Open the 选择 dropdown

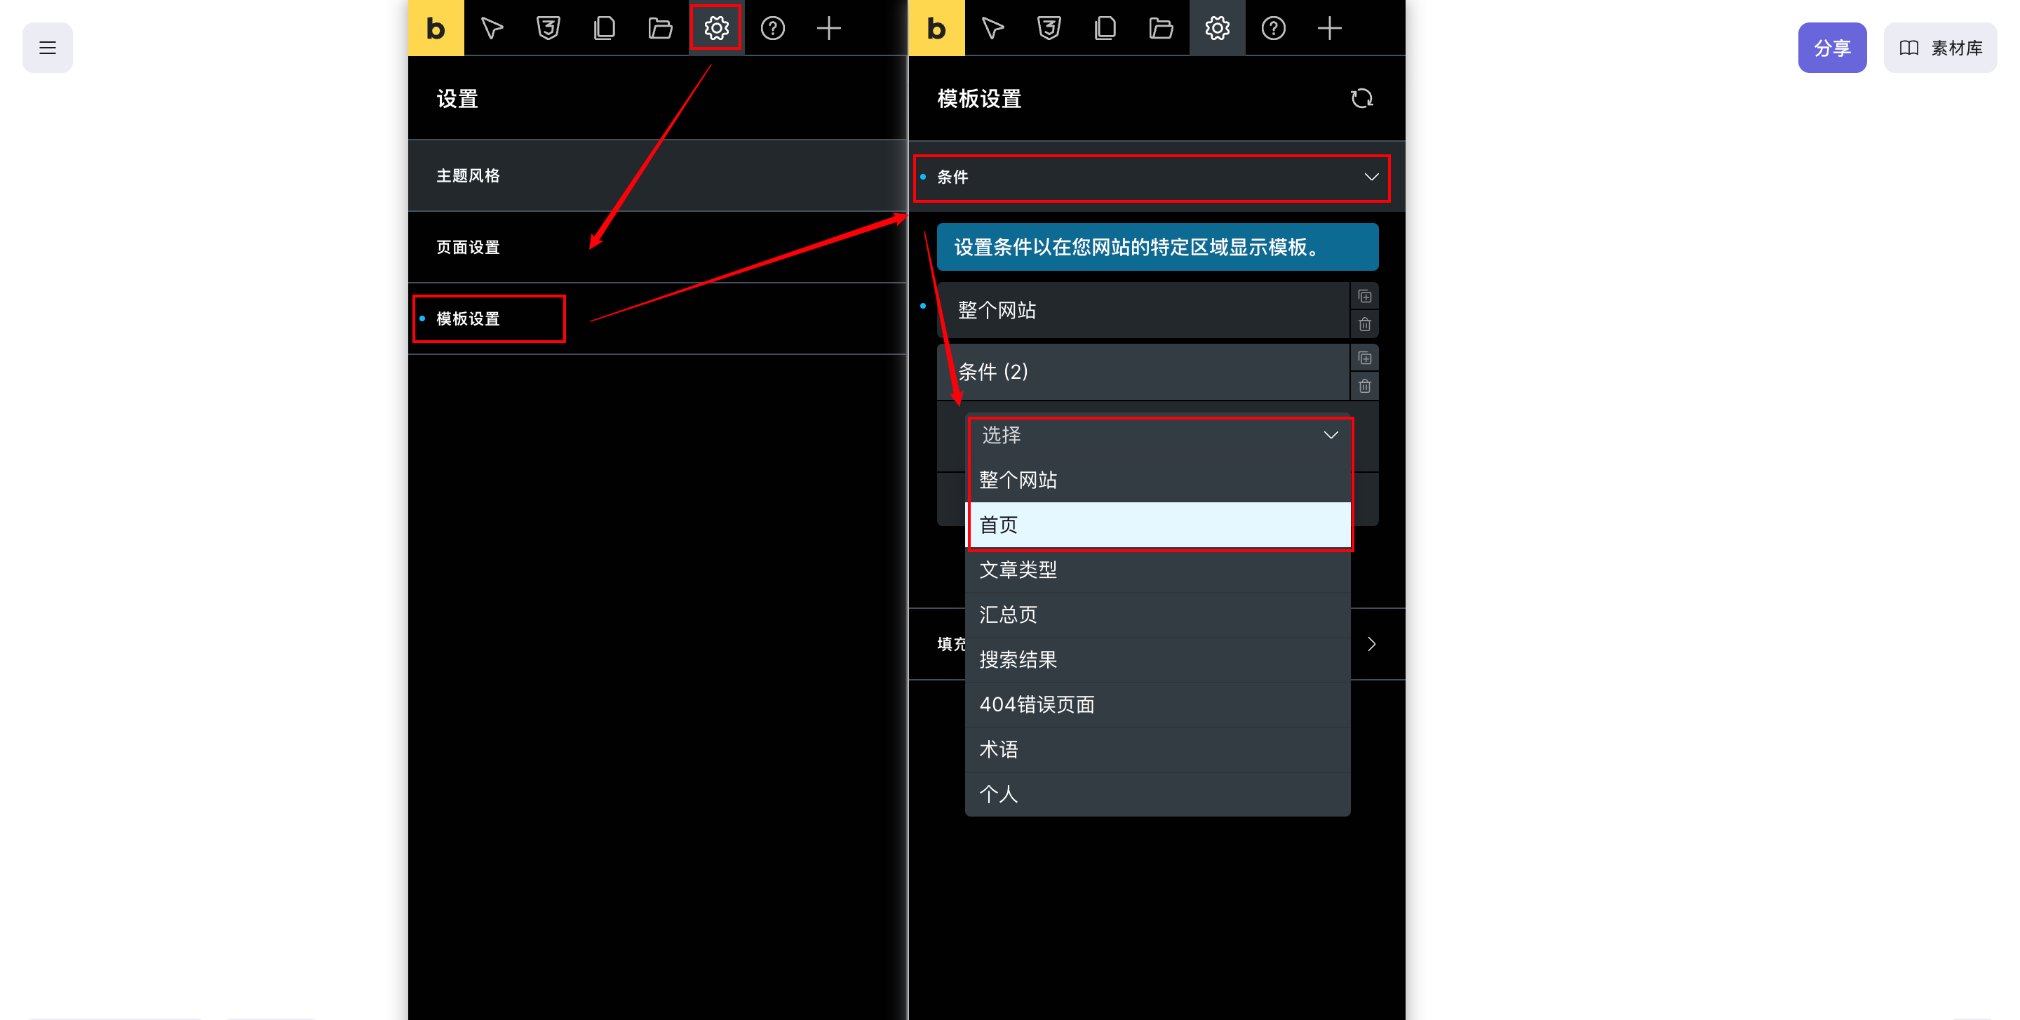1159,435
